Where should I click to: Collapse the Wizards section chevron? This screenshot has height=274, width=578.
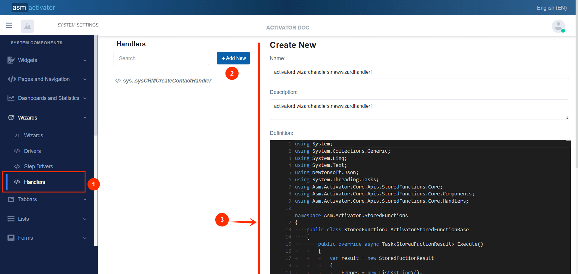pos(85,118)
